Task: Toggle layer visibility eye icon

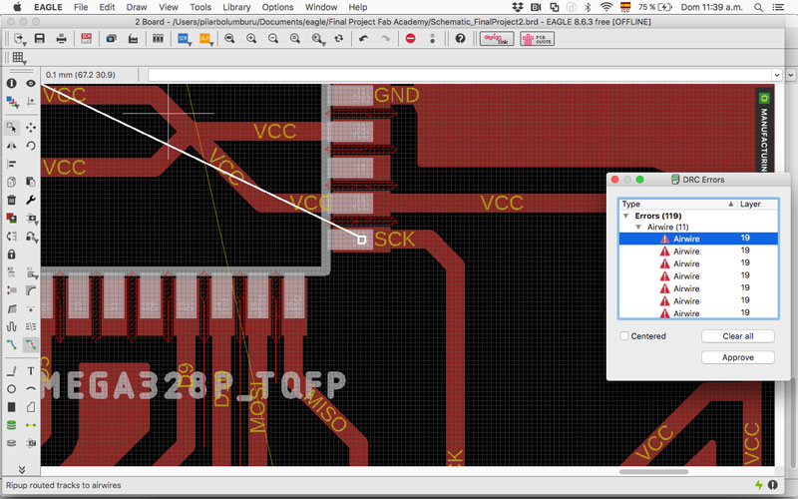Action: tap(31, 83)
